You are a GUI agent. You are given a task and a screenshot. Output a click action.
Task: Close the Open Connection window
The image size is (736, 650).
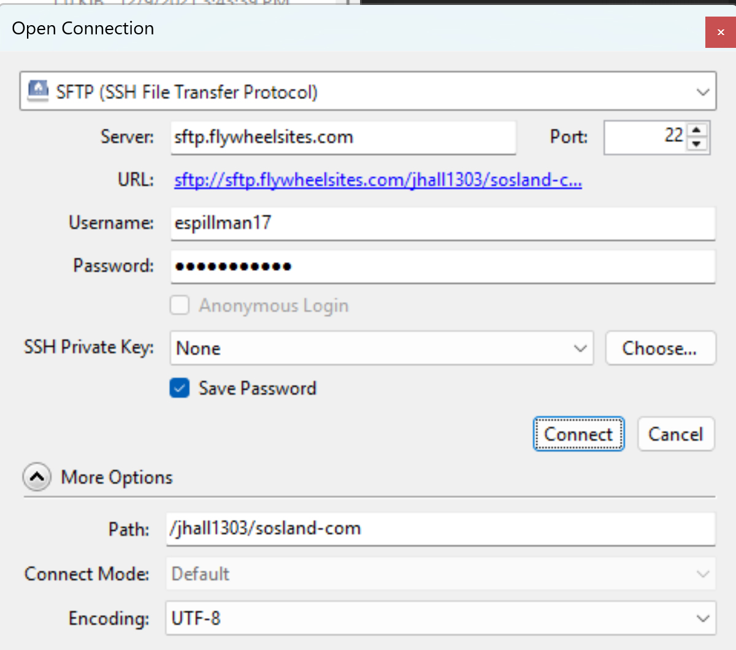(x=721, y=32)
